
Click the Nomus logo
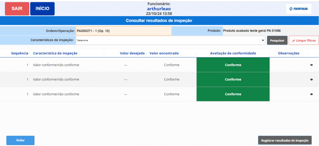(298, 9)
